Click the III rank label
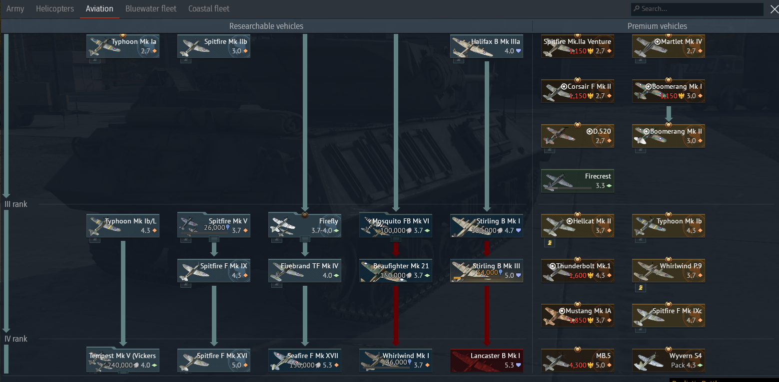 [x=16, y=204]
